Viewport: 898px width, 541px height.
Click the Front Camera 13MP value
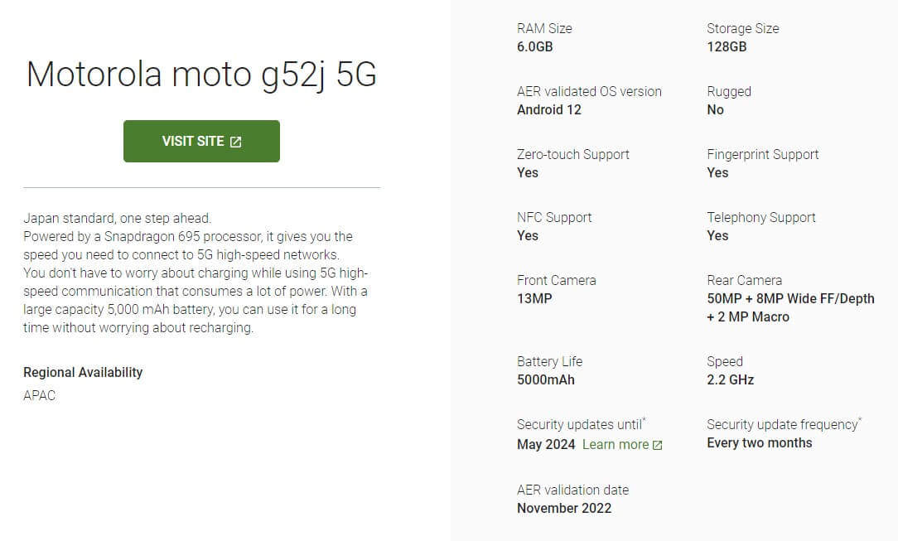coord(534,299)
